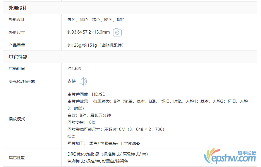Click the speaker icon next to 支持
The image size is (261, 167).
(x=83, y=81)
